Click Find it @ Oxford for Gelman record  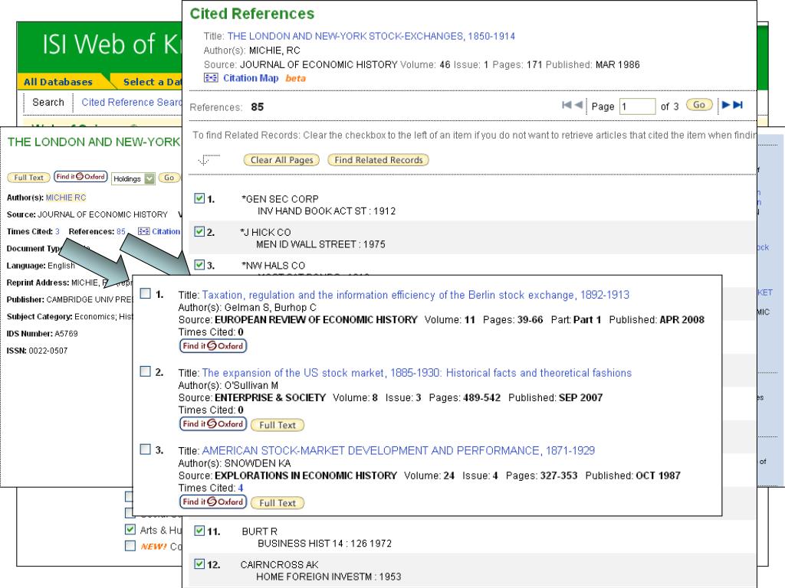pyautogui.click(x=213, y=345)
